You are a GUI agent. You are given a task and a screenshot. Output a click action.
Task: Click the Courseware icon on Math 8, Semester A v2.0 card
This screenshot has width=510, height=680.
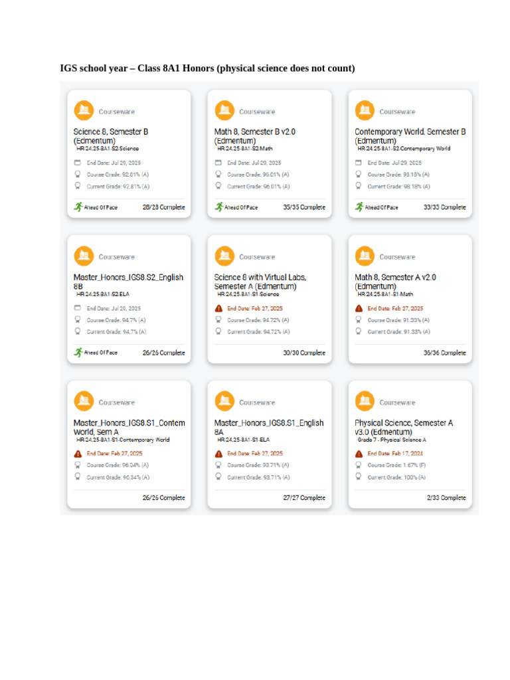pos(365,256)
